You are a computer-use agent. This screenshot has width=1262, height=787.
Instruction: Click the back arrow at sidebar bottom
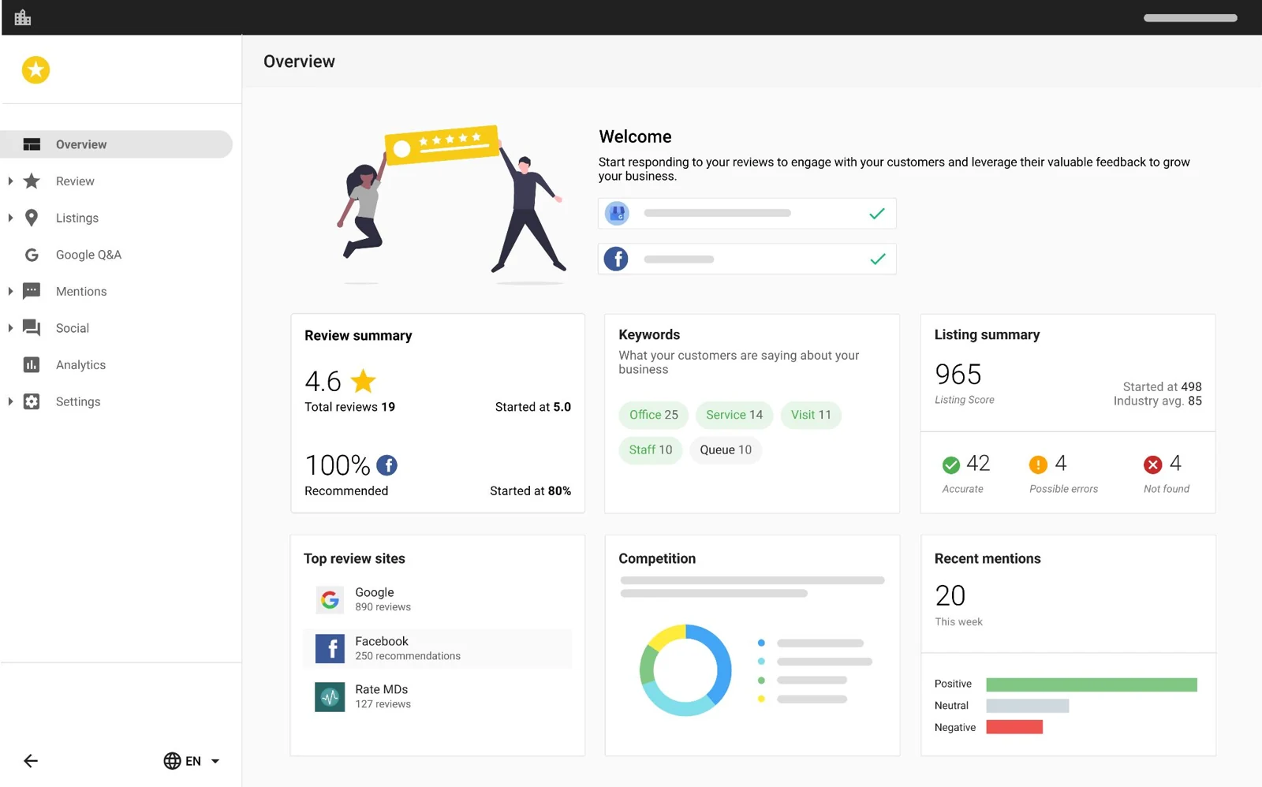[x=31, y=761]
